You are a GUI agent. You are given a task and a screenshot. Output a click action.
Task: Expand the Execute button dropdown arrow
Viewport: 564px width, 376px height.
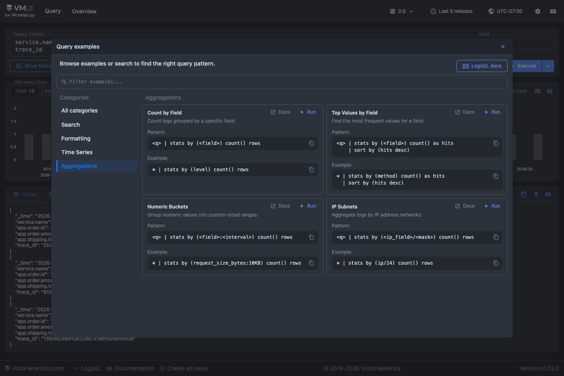(548, 66)
